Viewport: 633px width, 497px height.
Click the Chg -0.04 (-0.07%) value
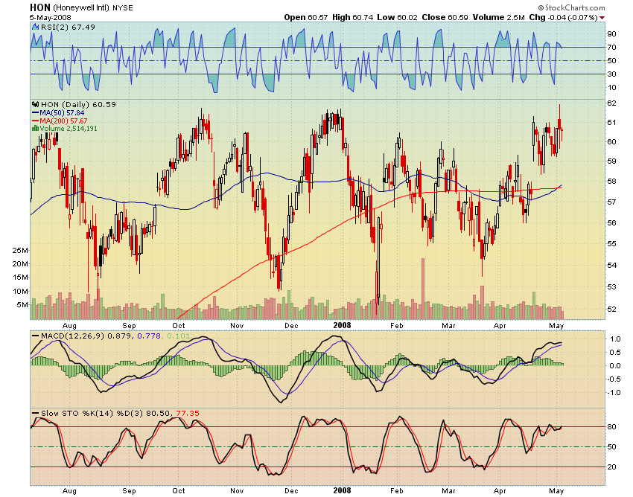pyautogui.click(x=563, y=17)
